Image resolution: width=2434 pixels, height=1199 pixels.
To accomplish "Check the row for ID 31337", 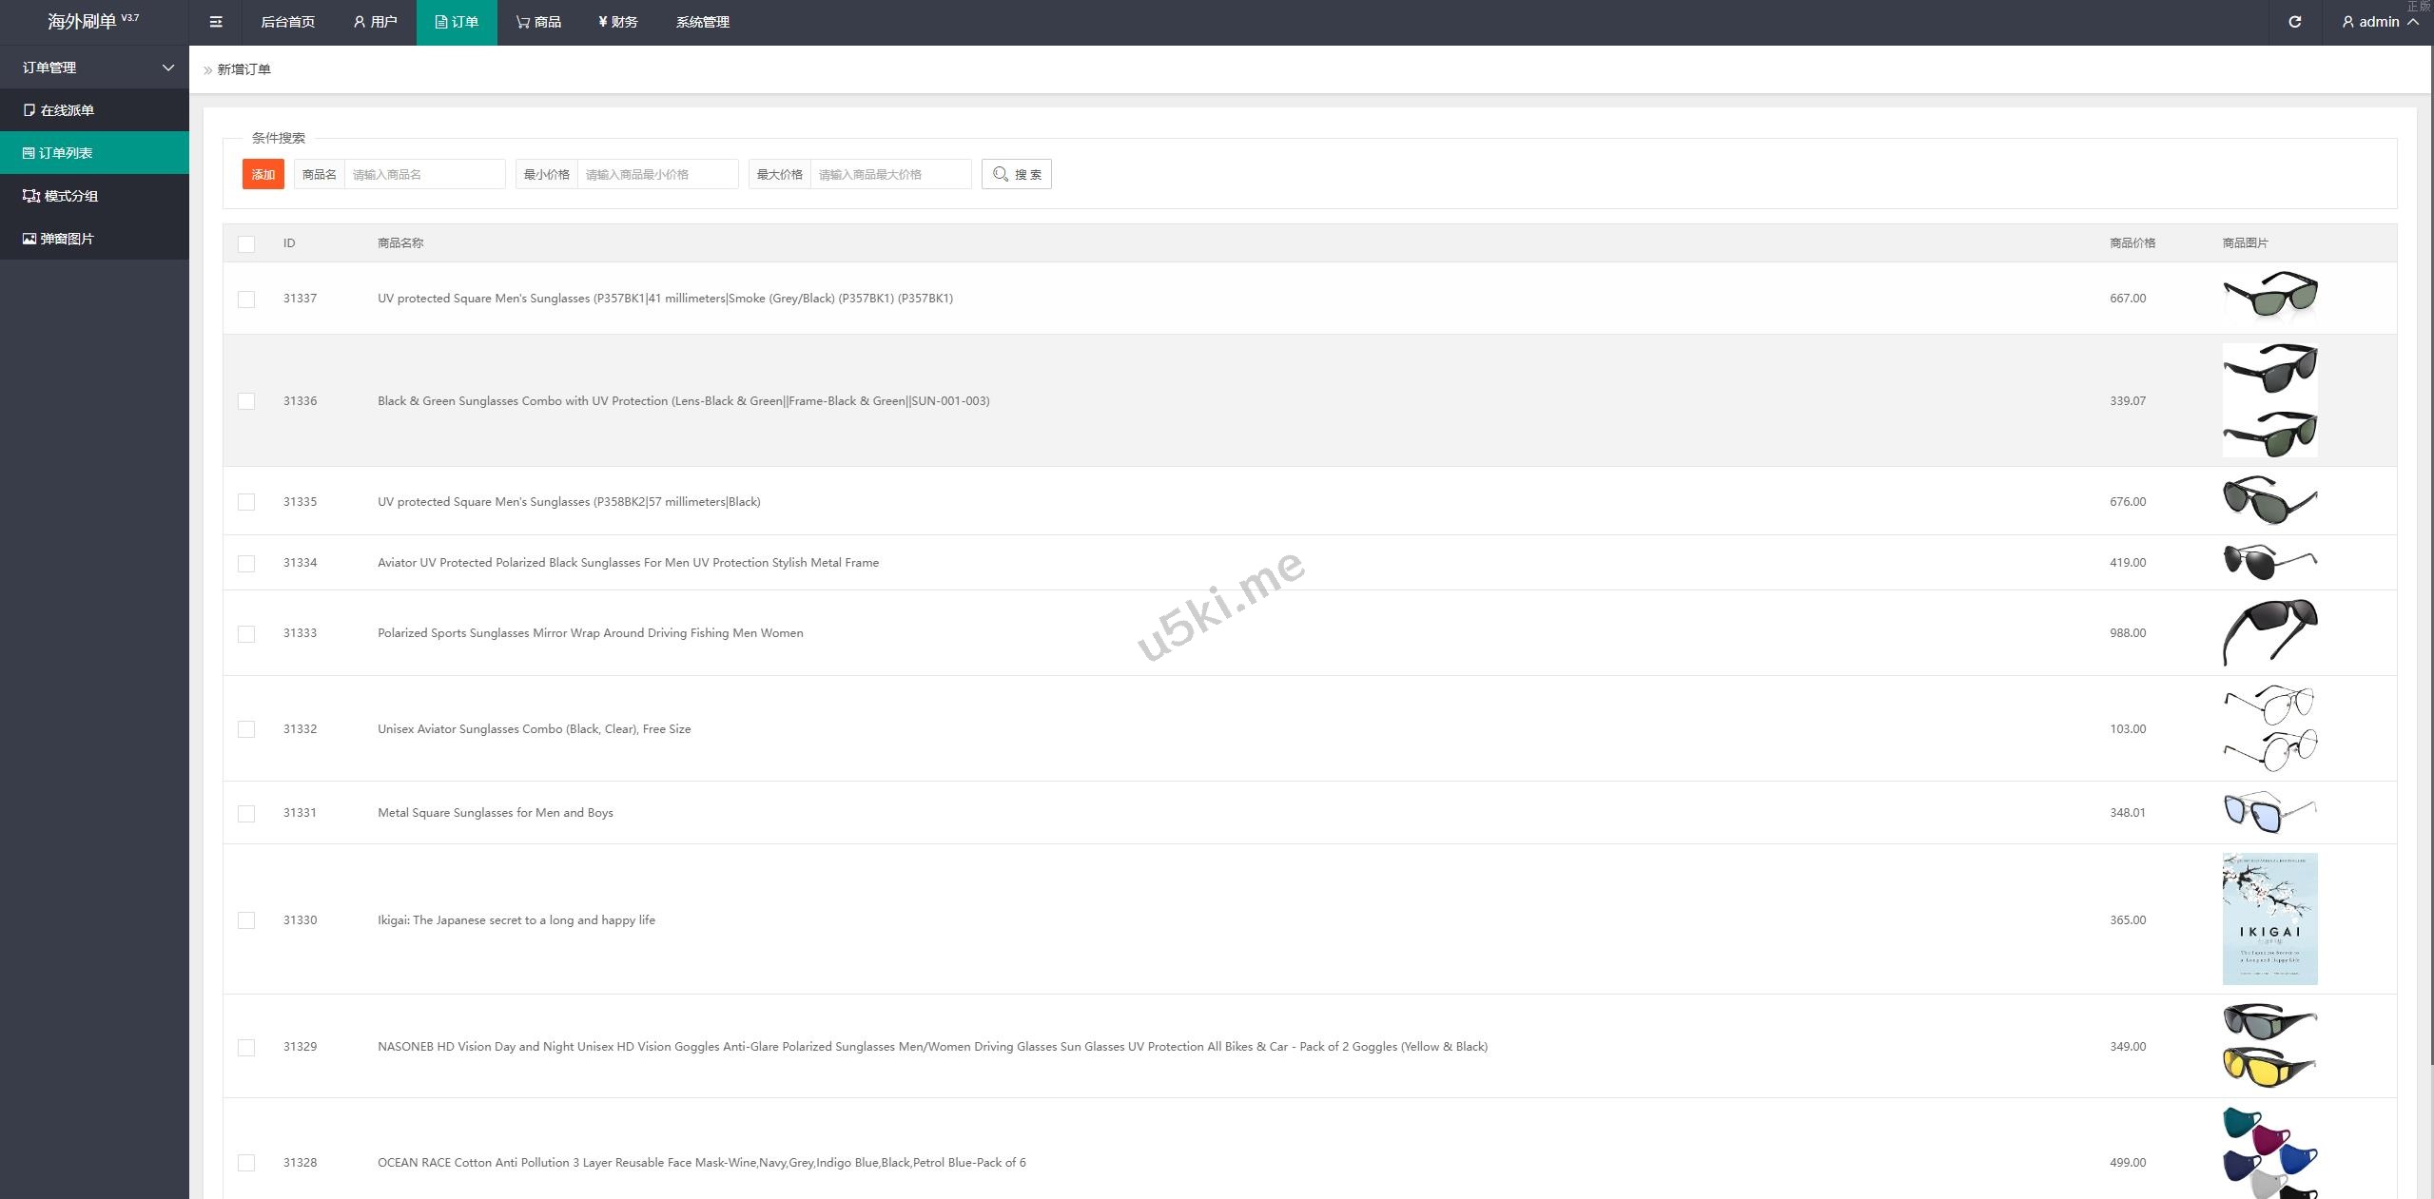I will tap(246, 300).
